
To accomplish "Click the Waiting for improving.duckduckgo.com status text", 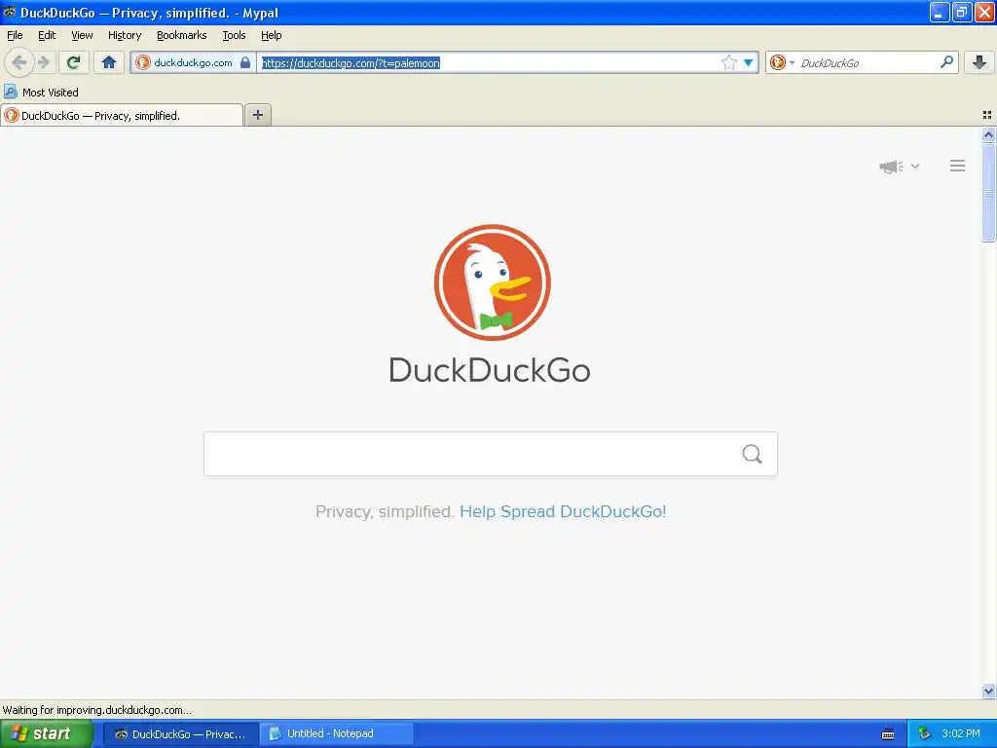I will (96, 710).
